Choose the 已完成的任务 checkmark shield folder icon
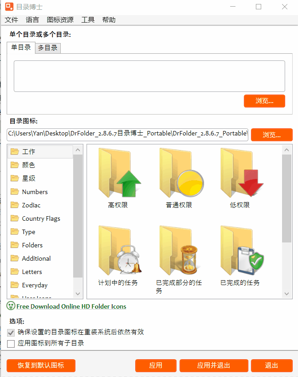The image size is (298, 377). click(242, 250)
